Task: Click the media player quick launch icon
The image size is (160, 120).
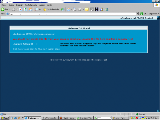Action: [x=12, y=118]
